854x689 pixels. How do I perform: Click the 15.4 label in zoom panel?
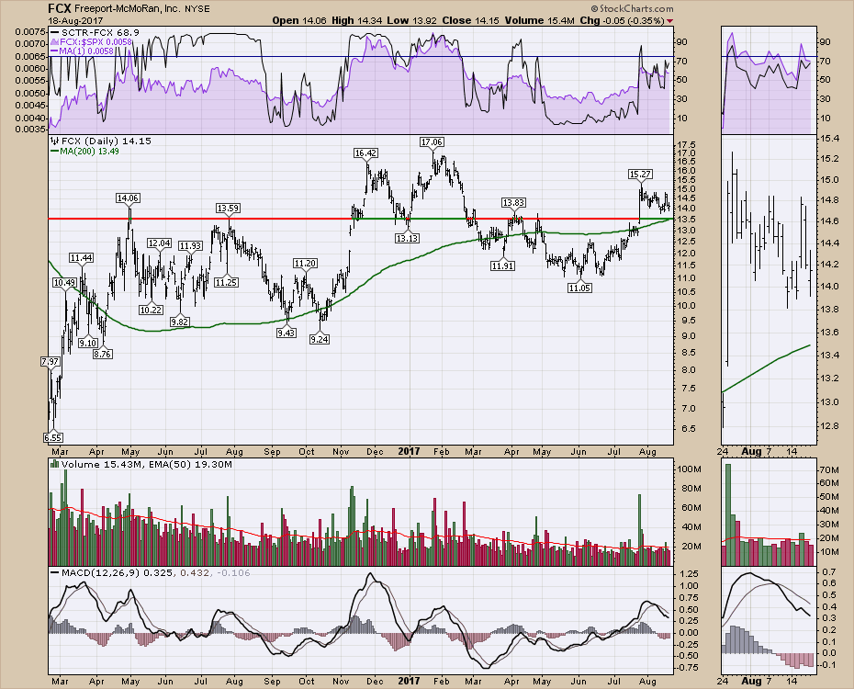tap(828, 139)
